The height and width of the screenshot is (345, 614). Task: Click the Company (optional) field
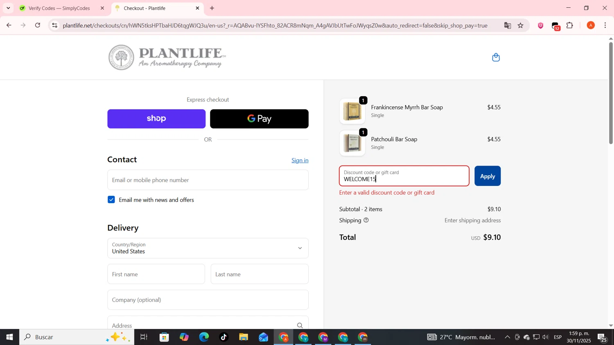click(208, 300)
